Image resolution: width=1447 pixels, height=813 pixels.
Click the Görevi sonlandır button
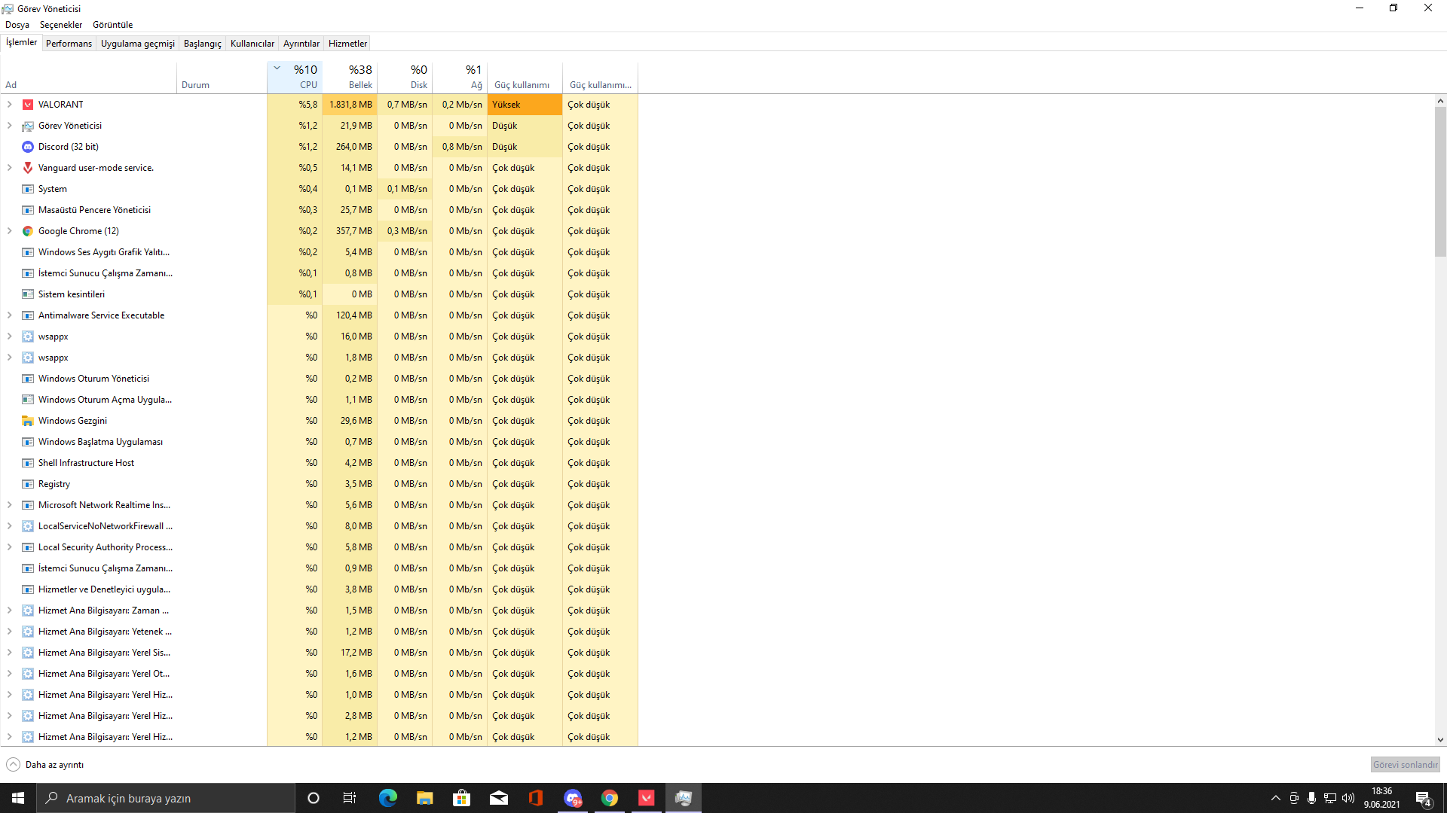point(1405,765)
